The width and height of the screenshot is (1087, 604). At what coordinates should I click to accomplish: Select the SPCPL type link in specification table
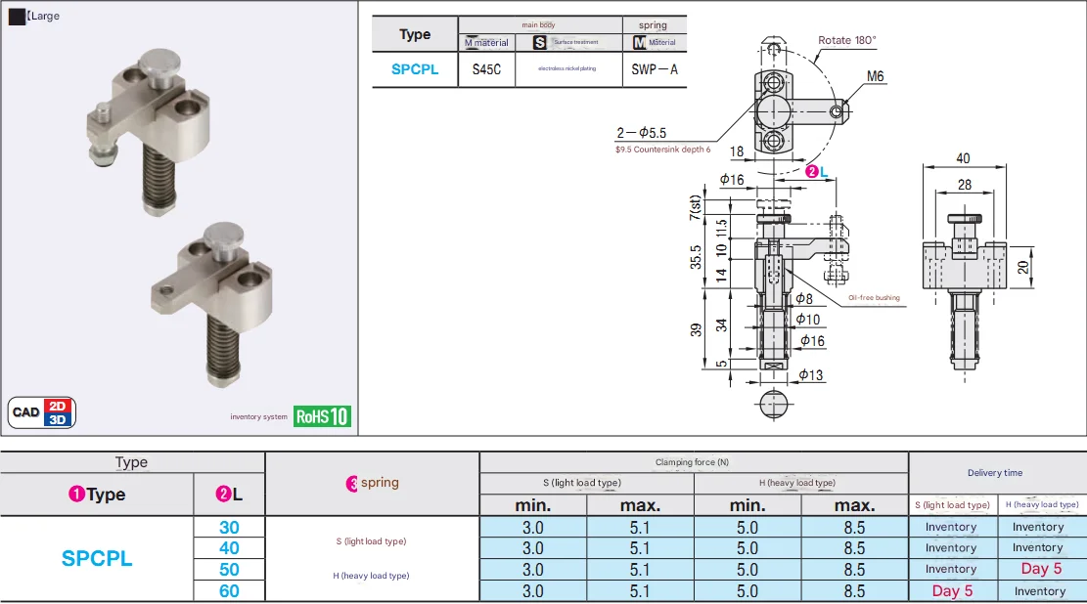point(415,69)
